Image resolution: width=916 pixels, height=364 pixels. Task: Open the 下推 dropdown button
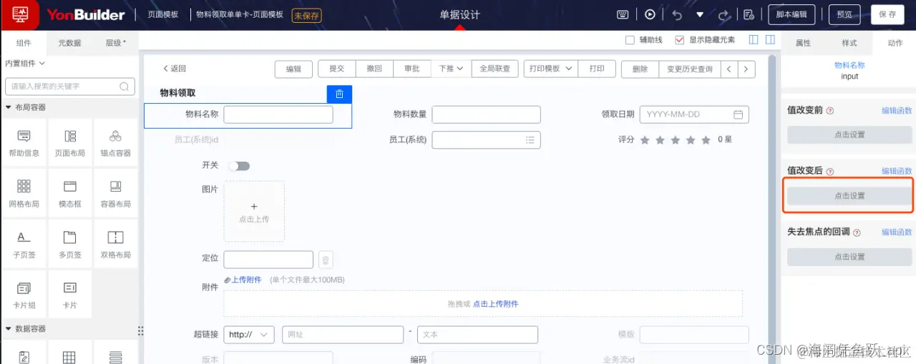click(451, 69)
